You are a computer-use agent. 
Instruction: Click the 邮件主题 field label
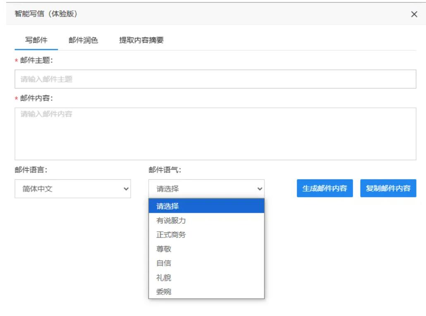36,60
